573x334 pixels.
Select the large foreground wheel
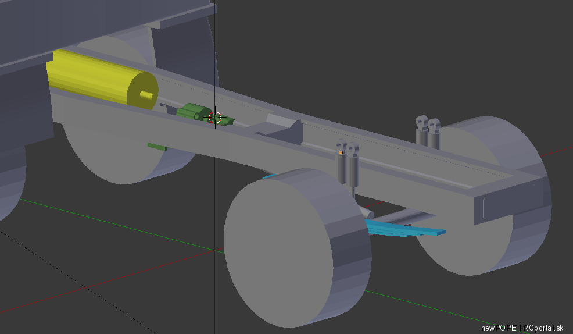pyautogui.click(x=297, y=248)
